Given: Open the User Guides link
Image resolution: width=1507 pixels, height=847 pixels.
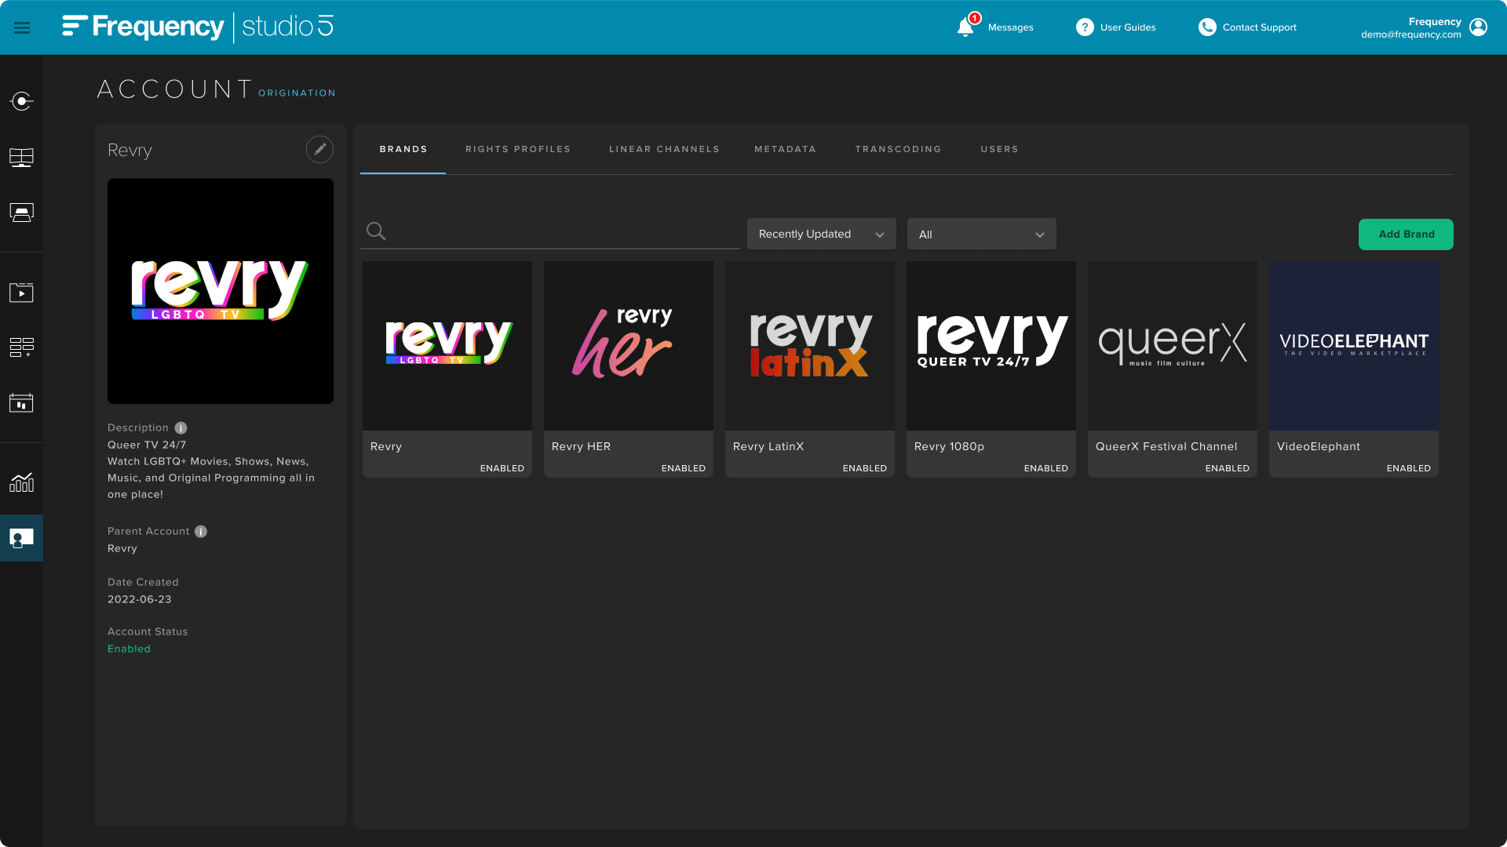Looking at the screenshot, I should point(1128,27).
